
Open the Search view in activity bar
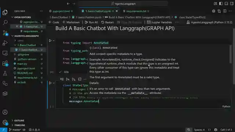coord(5,22)
